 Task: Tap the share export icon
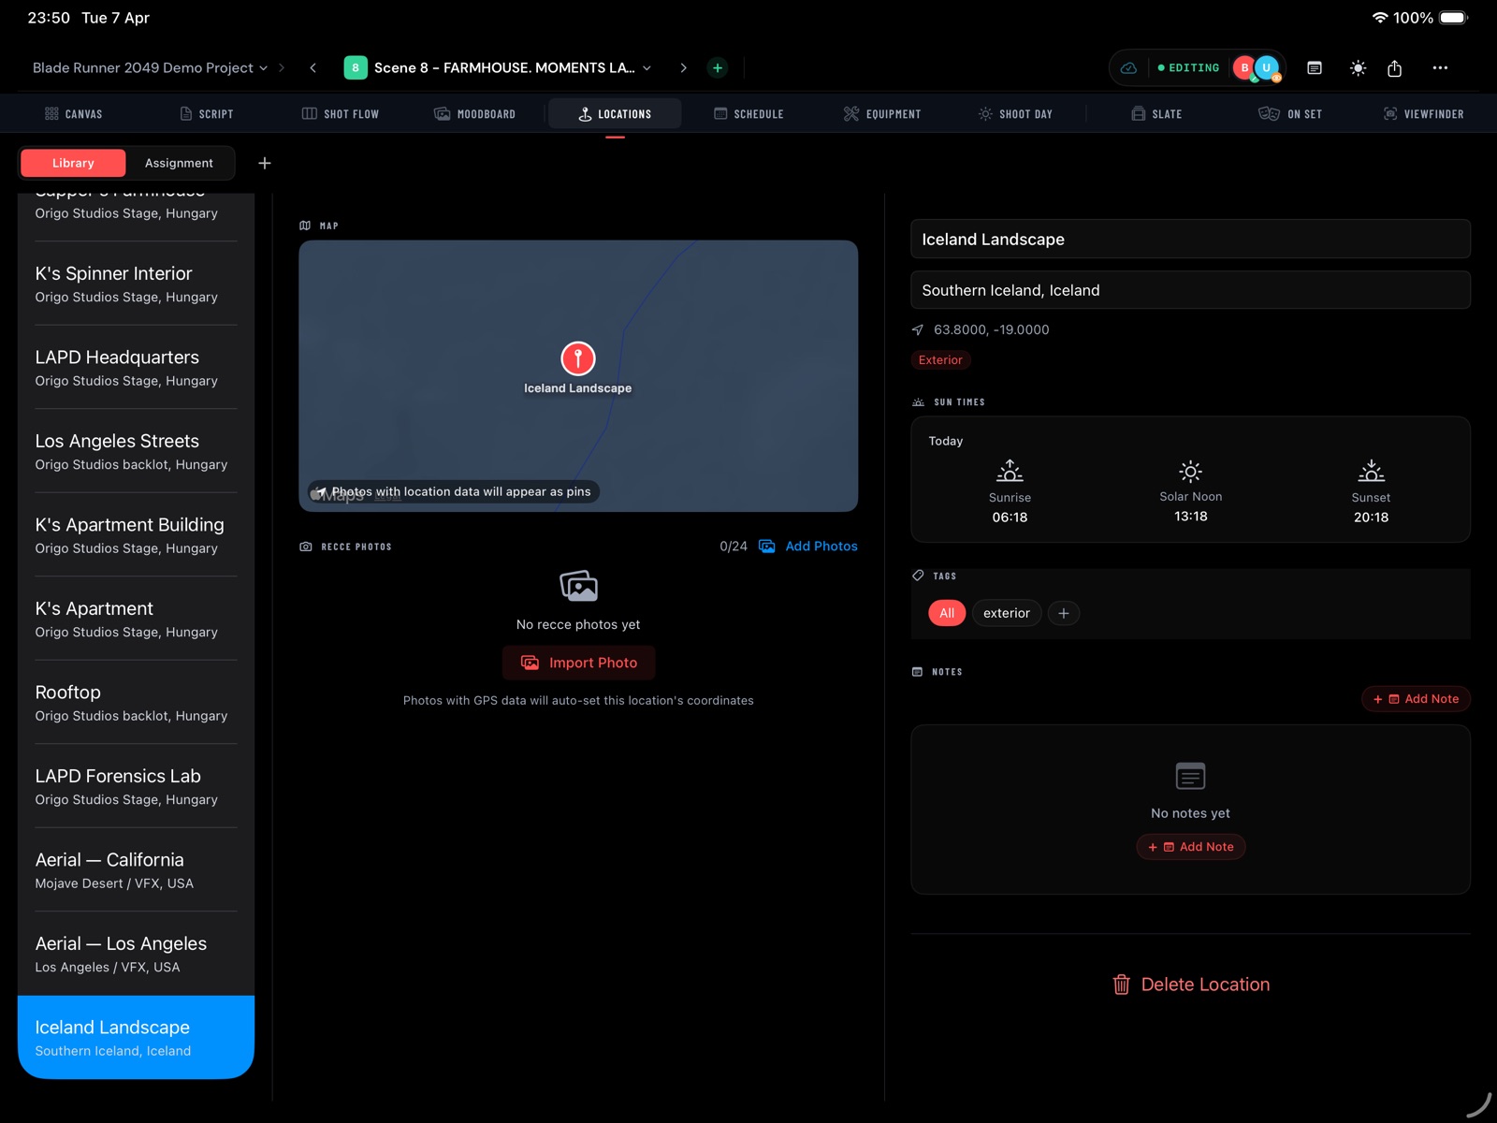click(x=1394, y=67)
